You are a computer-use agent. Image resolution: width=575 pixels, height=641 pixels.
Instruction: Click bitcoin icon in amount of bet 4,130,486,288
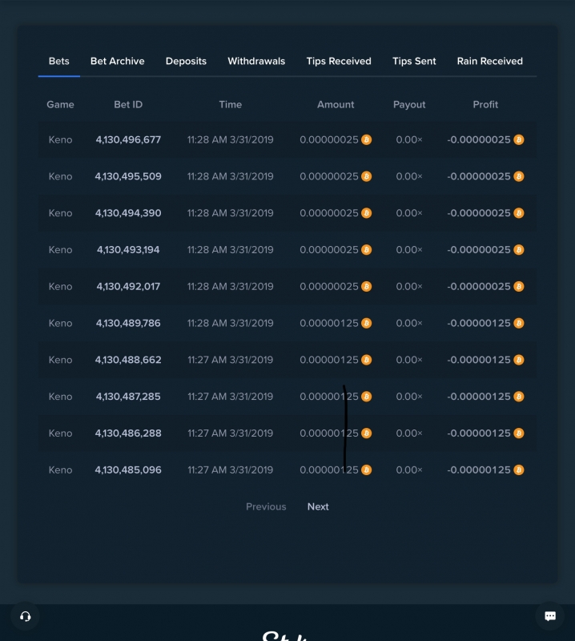(367, 433)
